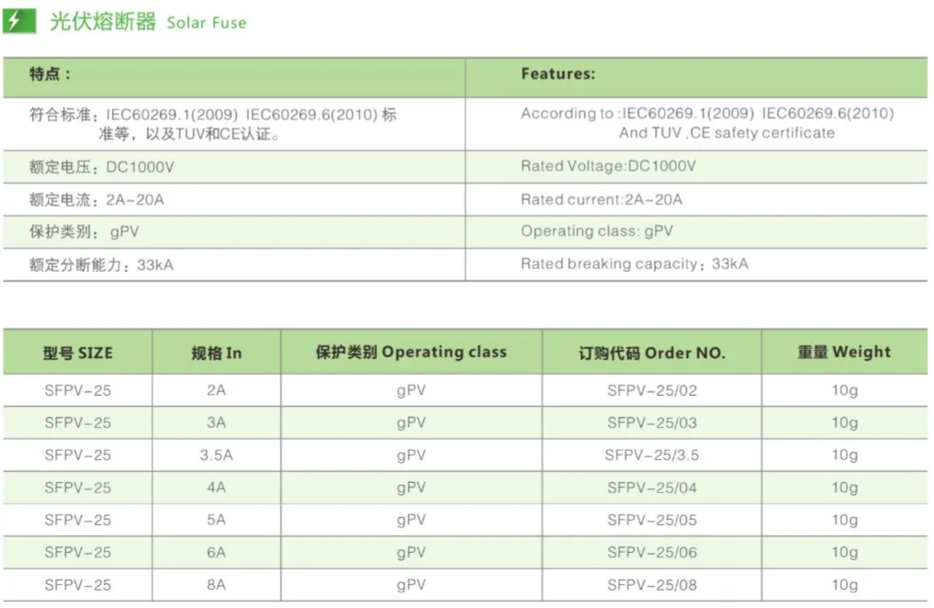The image size is (934, 608).
Task: Click 'Rated Voltage:DC1000V' text
Action: [608, 166]
